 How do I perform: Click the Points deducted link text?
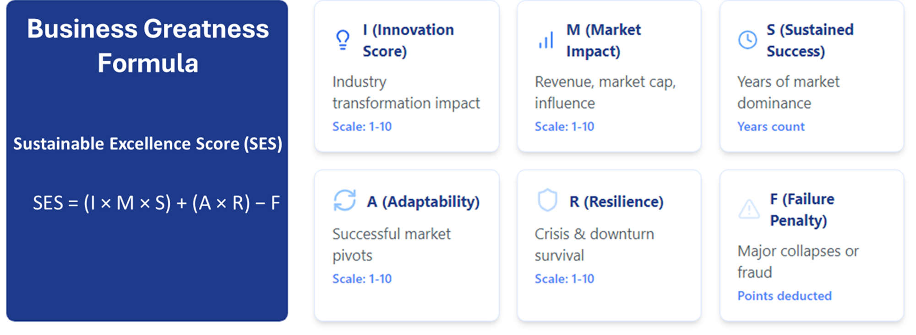point(785,296)
